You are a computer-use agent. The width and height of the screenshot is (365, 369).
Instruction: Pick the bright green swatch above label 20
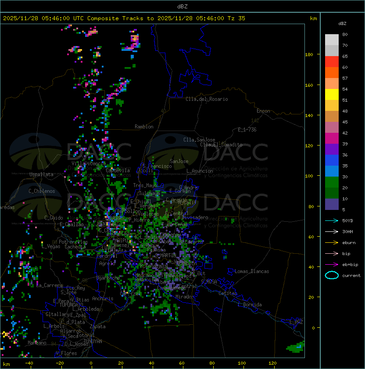coord(332,182)
